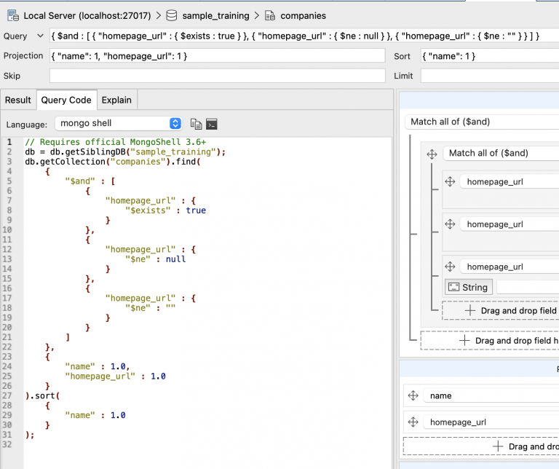Click the sample_training database icon
This screenshot has height=469, width=559.
point(172,16)
